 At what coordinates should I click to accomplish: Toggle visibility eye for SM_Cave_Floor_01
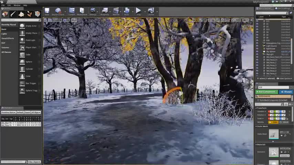(257, 57)
